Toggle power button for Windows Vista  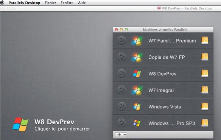(121, 107)
